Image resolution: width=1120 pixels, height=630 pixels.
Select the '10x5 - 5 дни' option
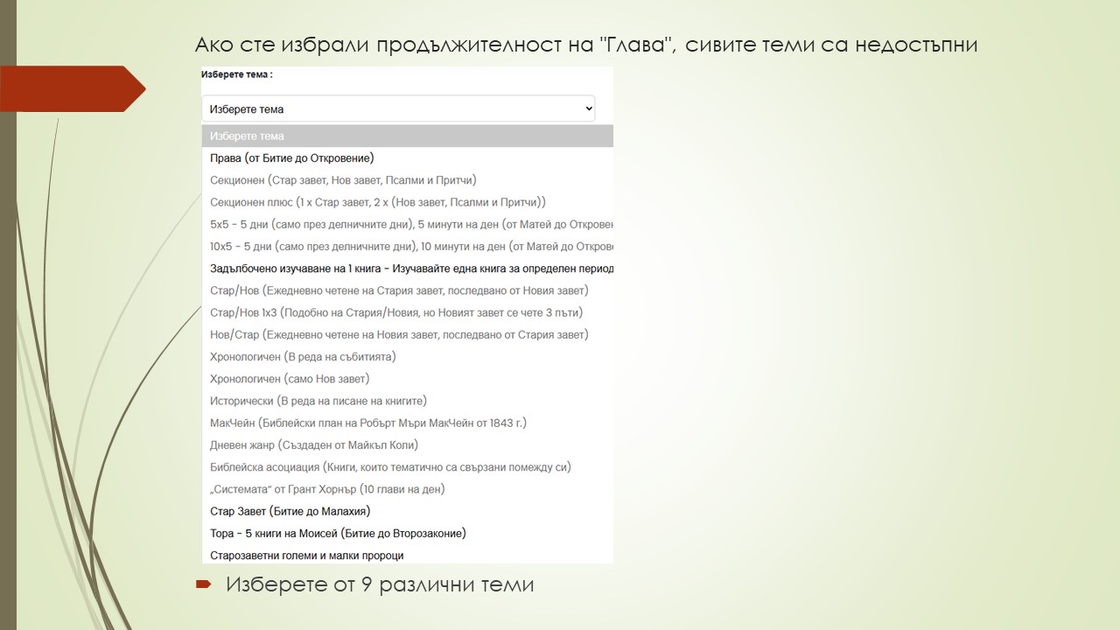(411, 247)
